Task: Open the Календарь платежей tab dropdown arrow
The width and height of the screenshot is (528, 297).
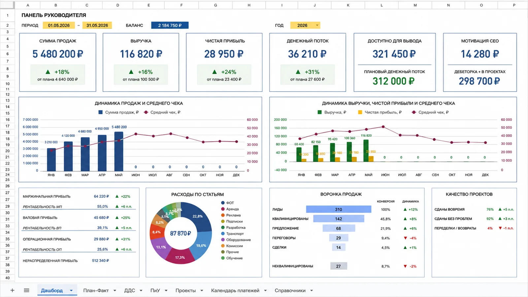Action: coord(265,291)
